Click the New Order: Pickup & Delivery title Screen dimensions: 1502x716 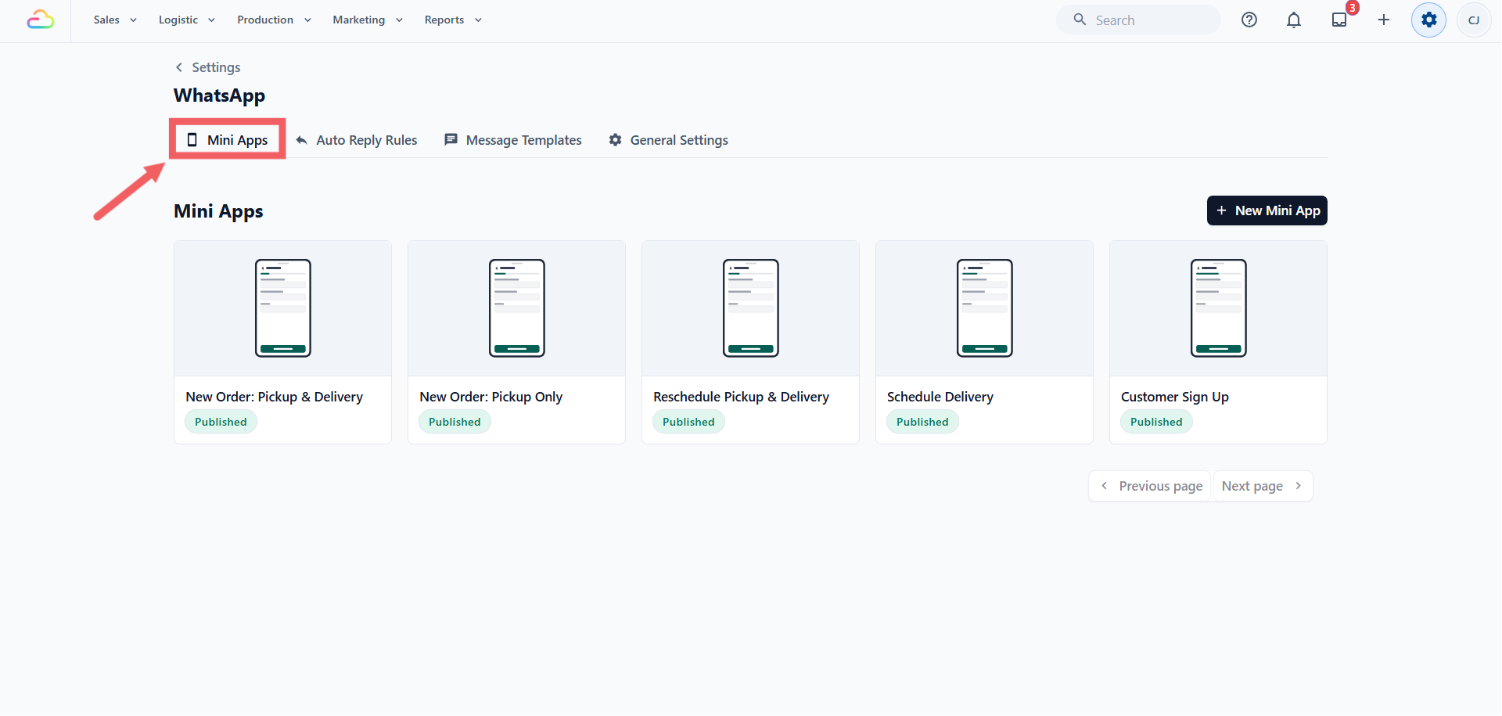point(275,397)
